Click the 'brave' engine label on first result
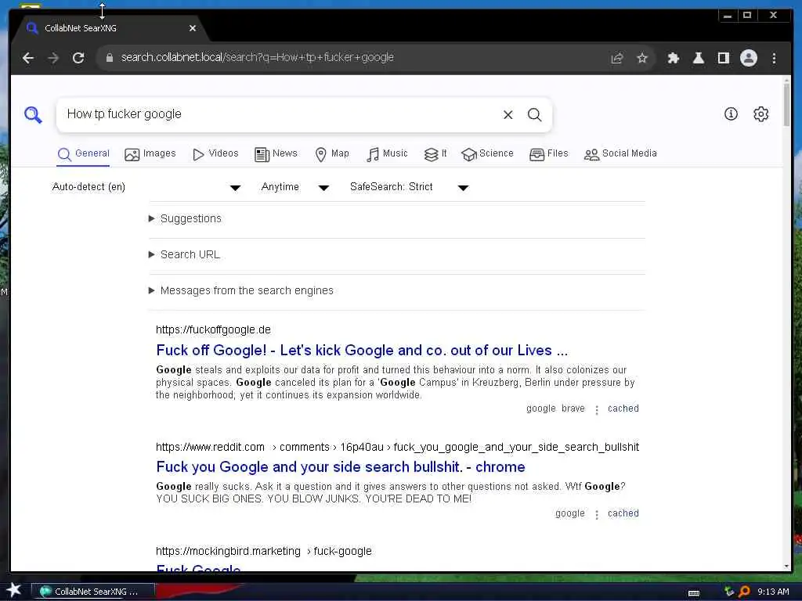 click(x=573, y=408)
